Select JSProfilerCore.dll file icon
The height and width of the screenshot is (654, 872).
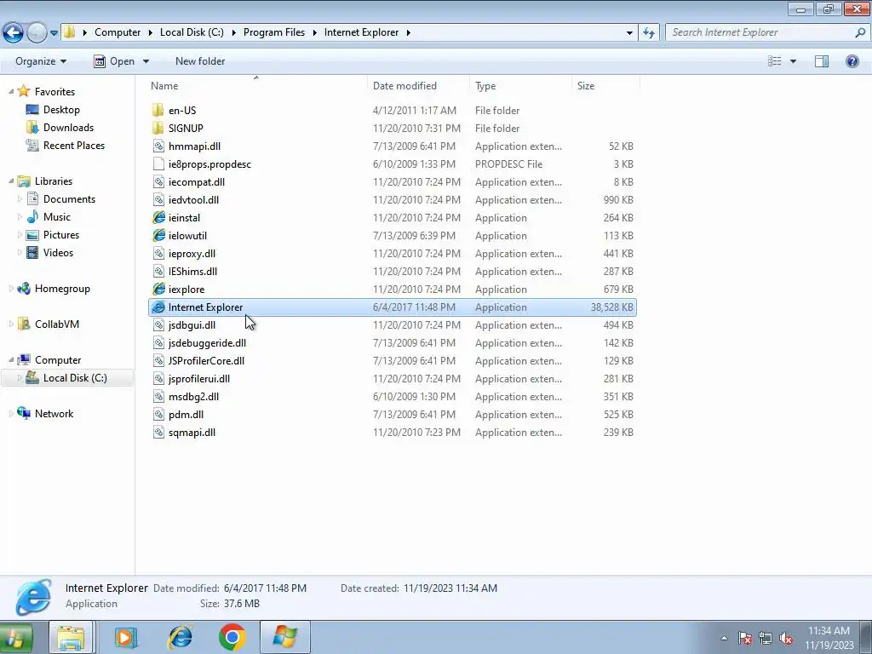[x=158, y=361]
